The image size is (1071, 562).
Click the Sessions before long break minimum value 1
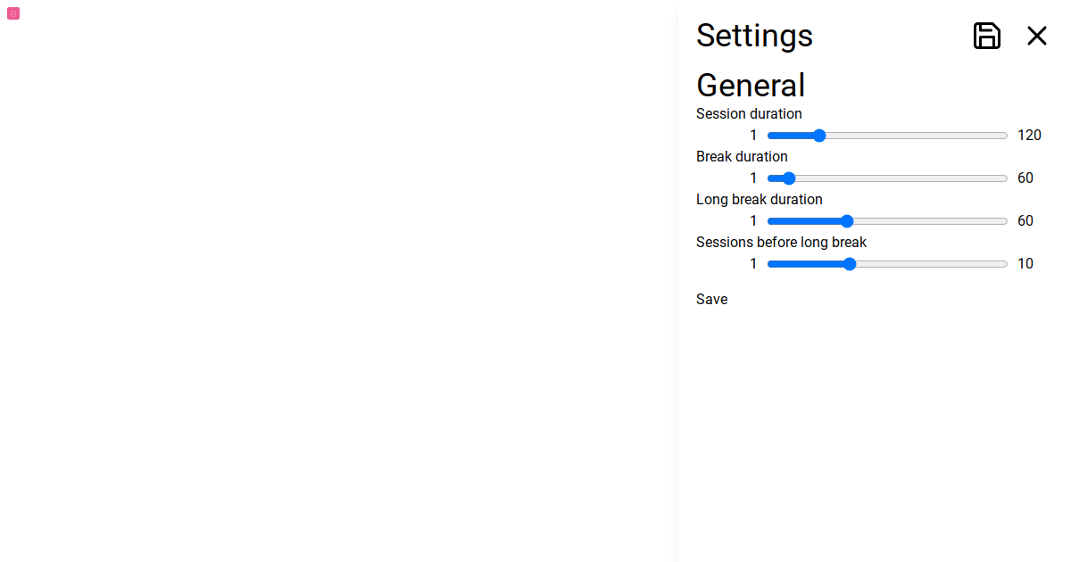coord(753,264)
